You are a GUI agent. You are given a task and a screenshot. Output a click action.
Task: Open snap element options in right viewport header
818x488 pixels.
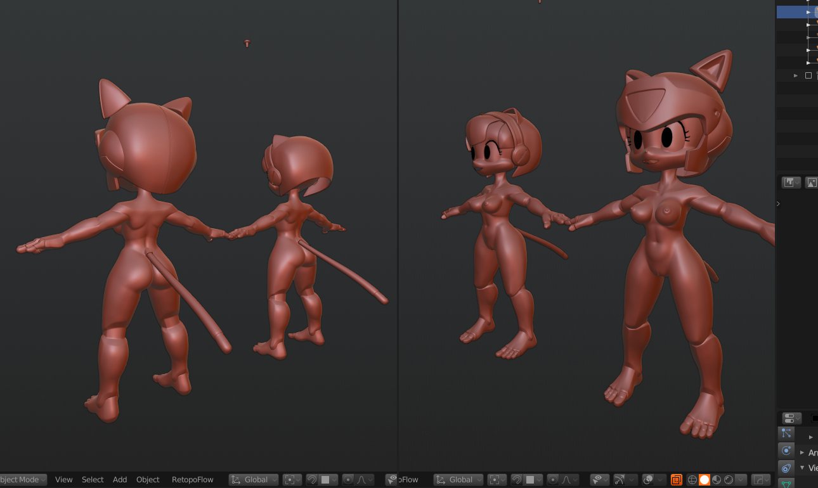pyautogui.click(x=533, y=480)
